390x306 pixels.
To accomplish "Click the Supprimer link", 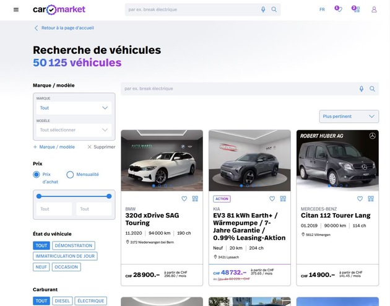I will click(102, 147).
